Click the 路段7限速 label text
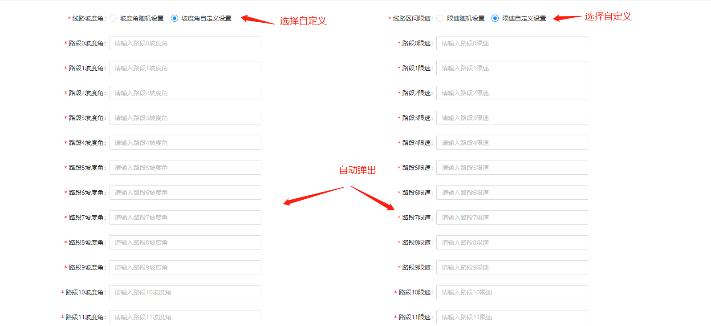Screen dimensions: 711x326 click(x=416, y=217)
